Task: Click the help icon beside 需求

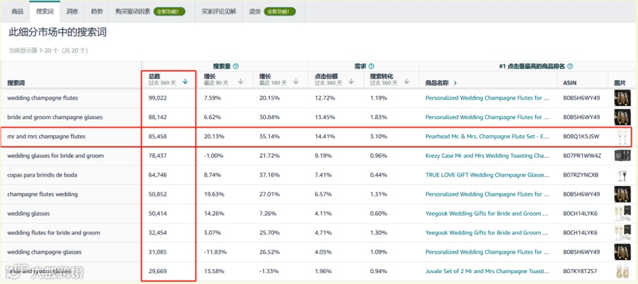Action: pos(371,66)
